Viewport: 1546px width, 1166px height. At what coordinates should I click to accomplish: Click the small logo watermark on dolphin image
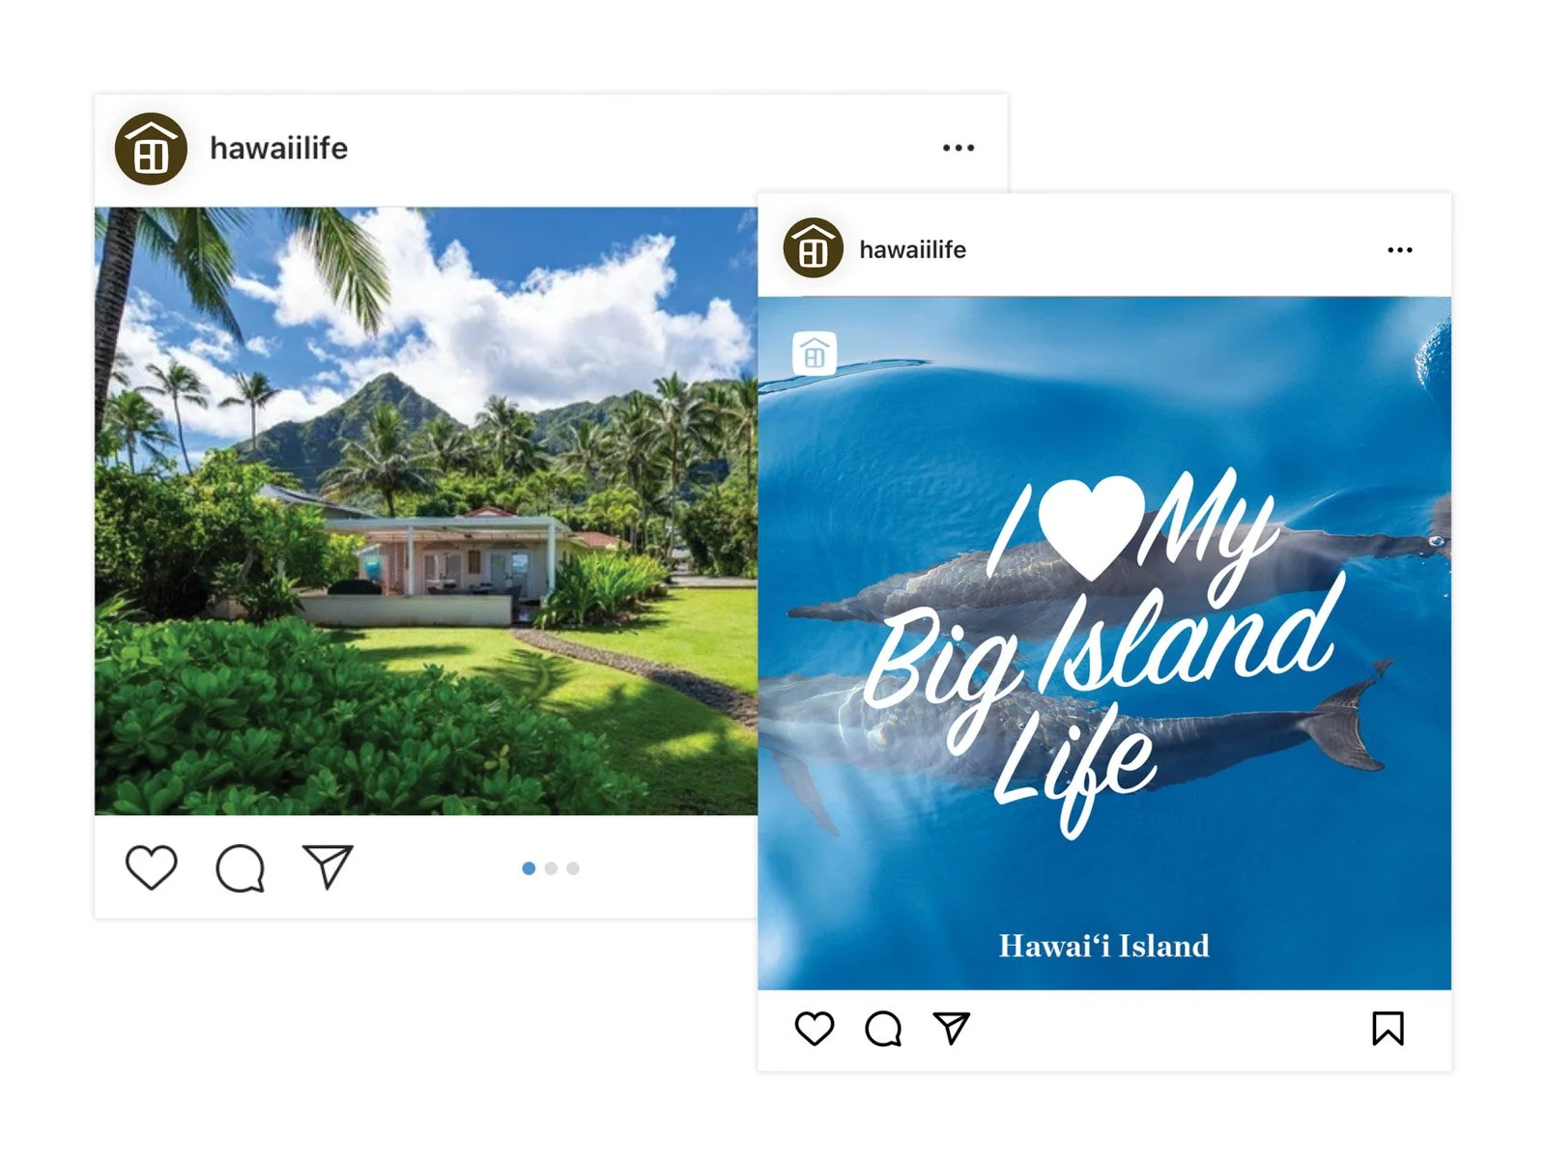815,354
